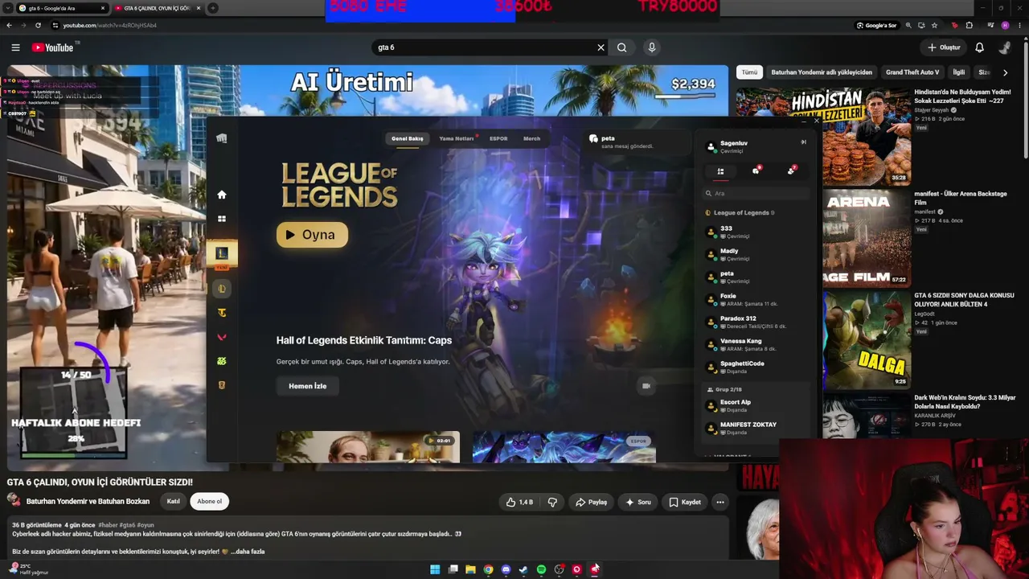
Task: Open the chat messages icon with badge
Action: point(756,170)
